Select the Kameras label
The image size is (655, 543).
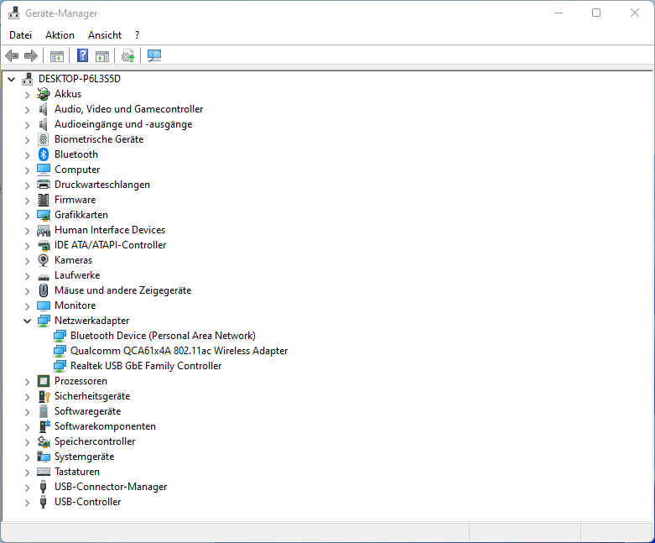tap(74, 260)
